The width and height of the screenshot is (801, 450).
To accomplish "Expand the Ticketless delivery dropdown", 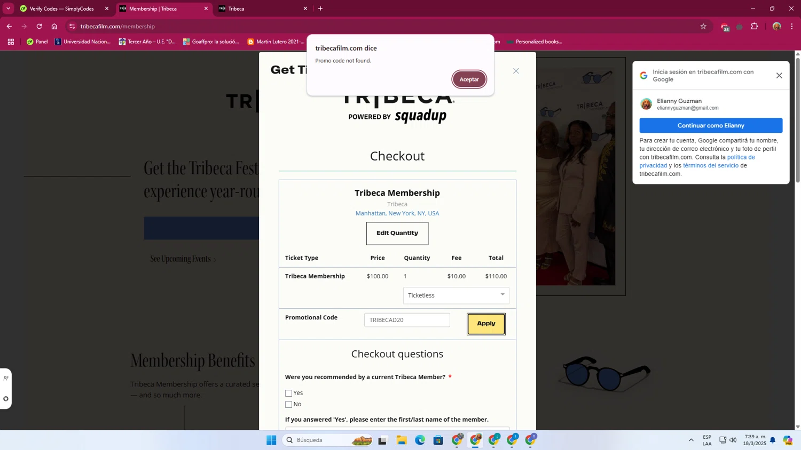I will [x=456, y=295].
